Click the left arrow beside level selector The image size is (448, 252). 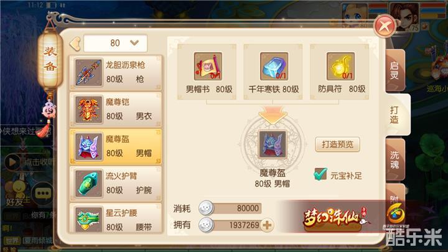(75, 44)
